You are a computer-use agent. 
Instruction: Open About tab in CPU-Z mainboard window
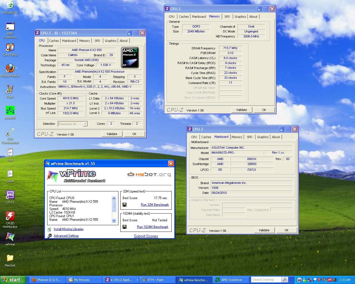(276, 137)
